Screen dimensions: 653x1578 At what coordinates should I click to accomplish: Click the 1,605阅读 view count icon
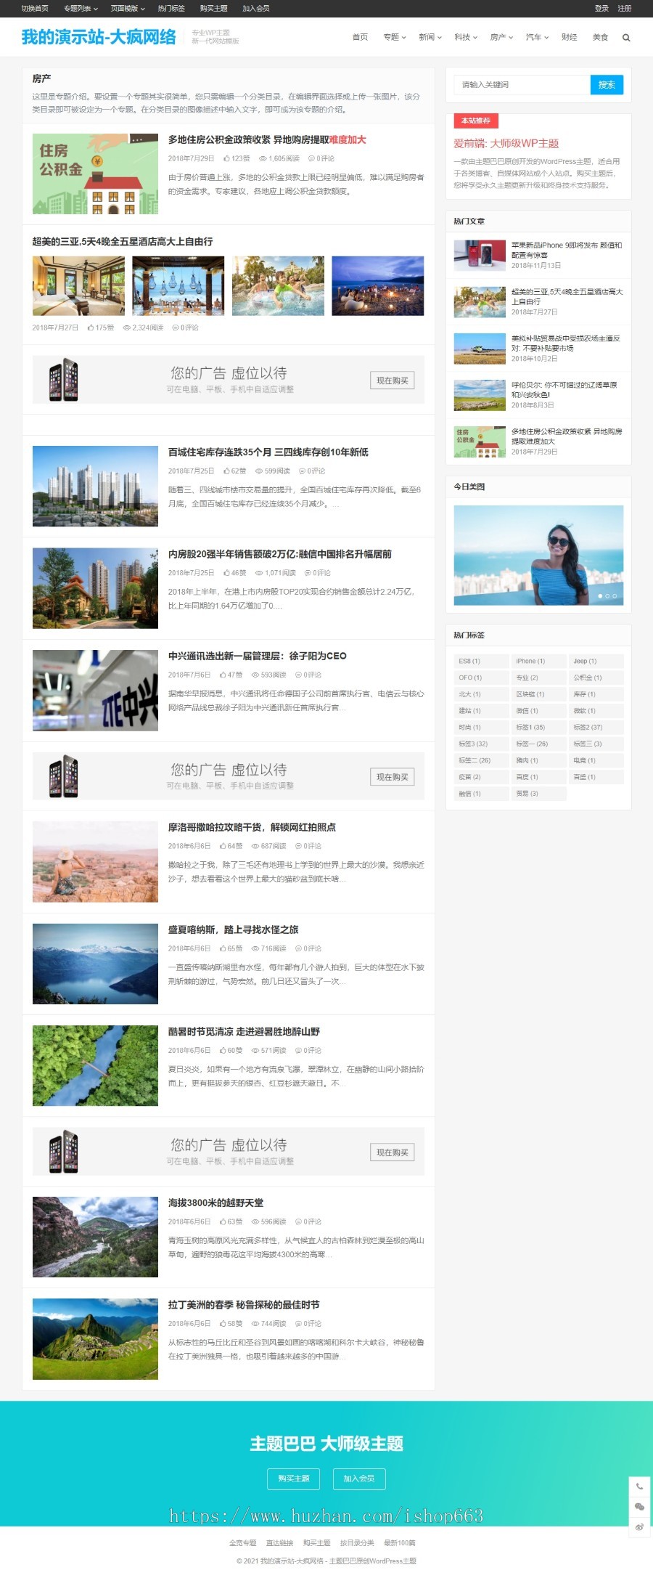[263, 158]
